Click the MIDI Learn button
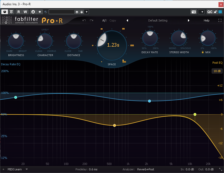The width and height of the screenshot is (224, 173). [15, 169]
